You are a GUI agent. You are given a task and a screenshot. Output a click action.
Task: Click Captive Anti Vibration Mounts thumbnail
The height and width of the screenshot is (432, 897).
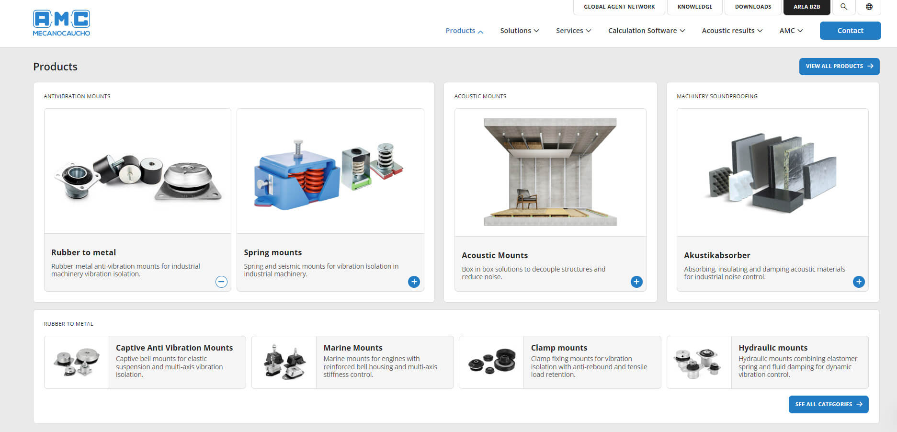[x=77, y=362]
